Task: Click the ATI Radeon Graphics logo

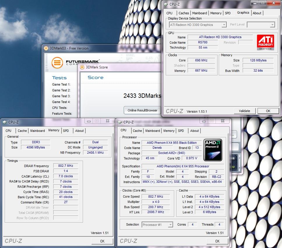Action: (265, 42)
